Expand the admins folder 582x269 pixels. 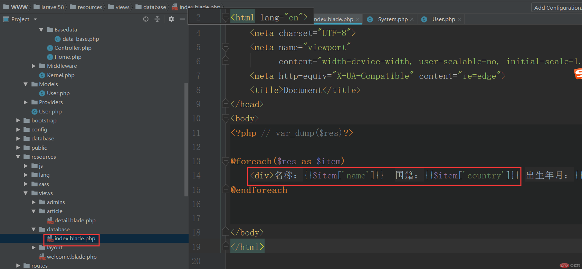click(x=34, y=202)
